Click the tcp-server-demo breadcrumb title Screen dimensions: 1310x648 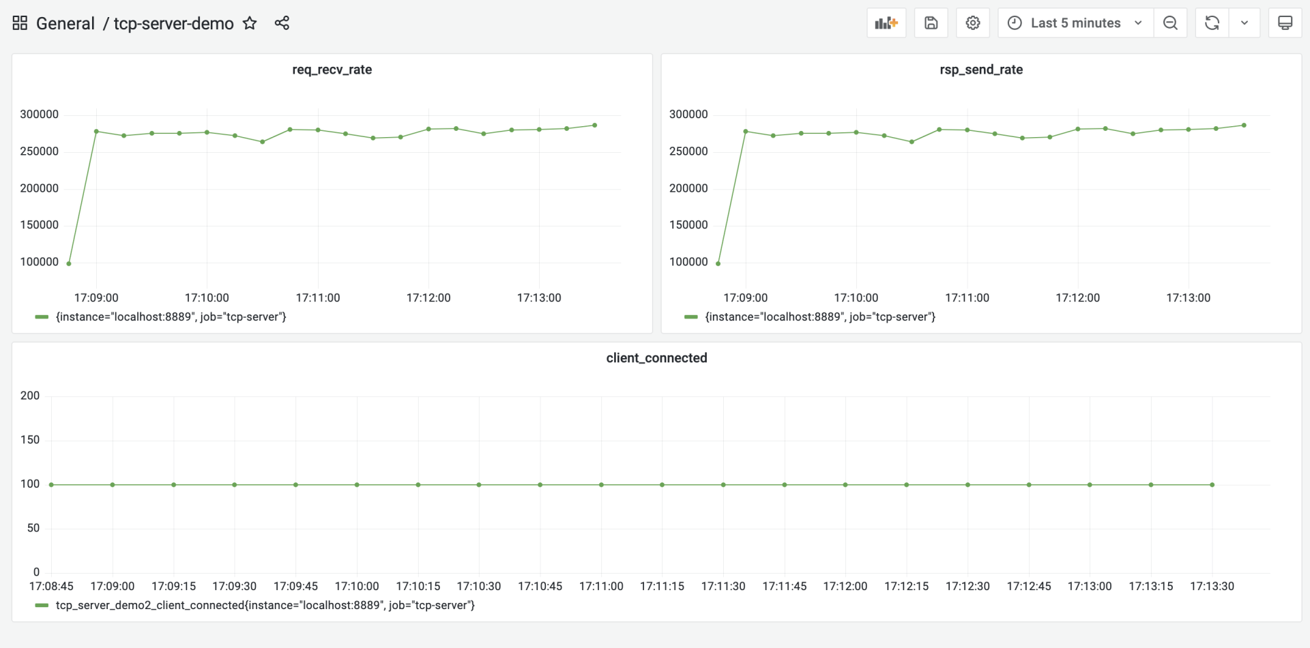pos(173,23)
